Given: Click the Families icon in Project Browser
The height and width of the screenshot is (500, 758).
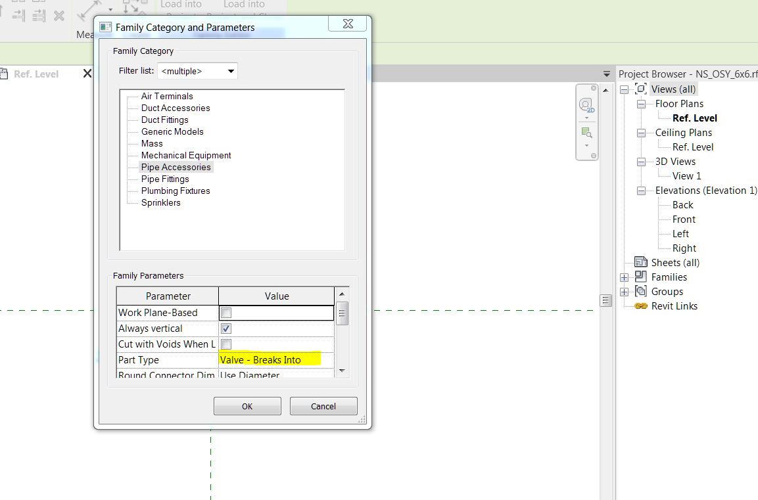Looking at the screenshot, I should (640, 277).
